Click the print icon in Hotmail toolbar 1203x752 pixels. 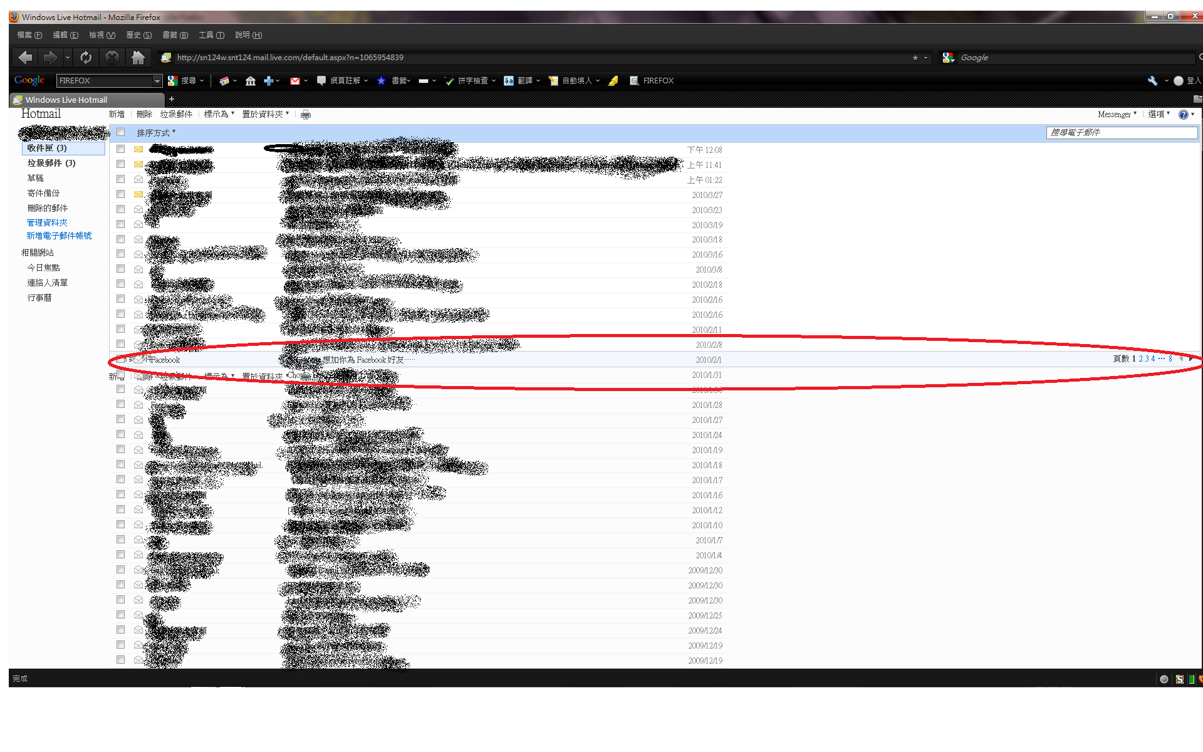click(x=305, y=115)
